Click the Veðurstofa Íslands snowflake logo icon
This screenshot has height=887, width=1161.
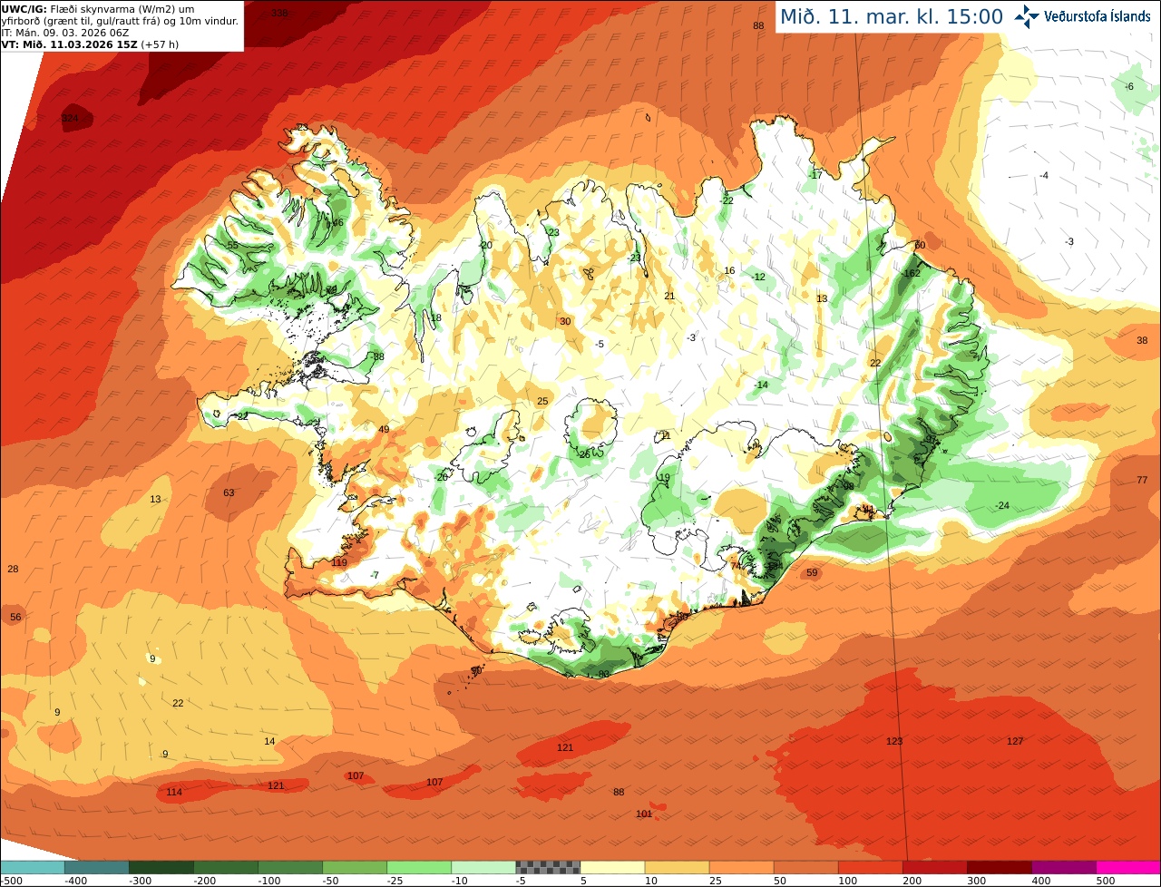pyautogui.click(x=1028, y=15)
